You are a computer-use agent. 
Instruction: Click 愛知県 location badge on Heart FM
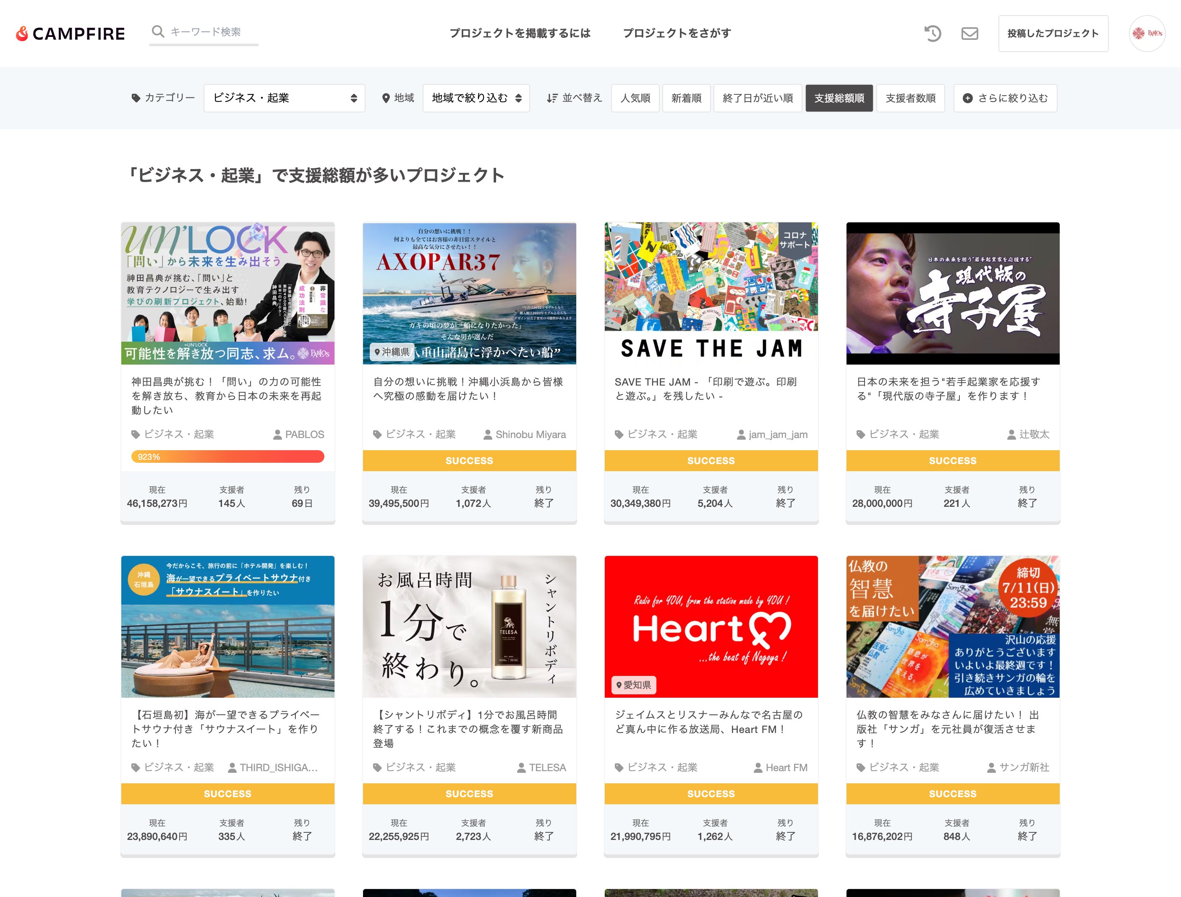[634, 685]
